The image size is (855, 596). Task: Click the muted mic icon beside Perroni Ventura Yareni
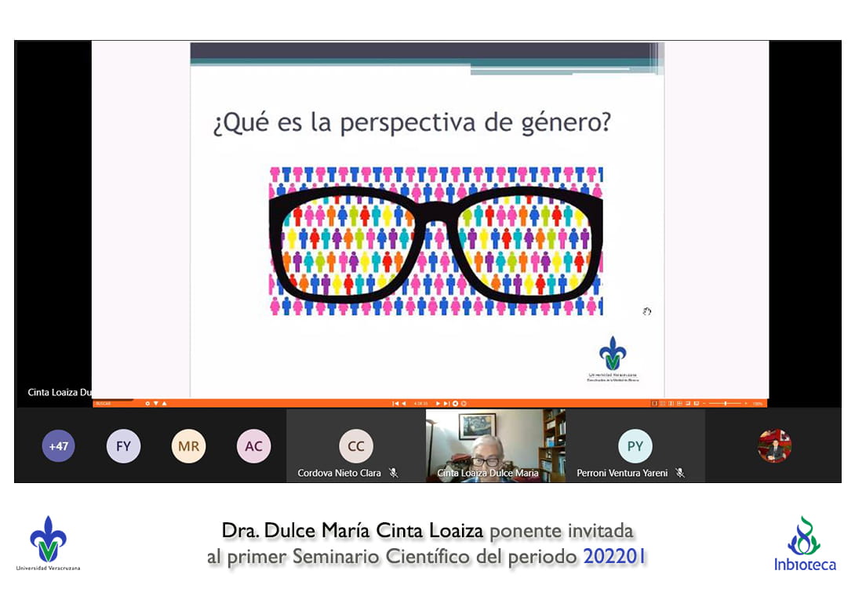[x=680, y=473]
